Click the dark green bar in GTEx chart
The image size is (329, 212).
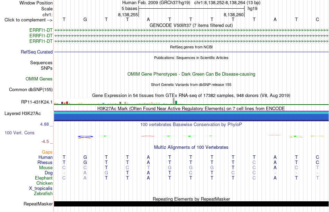point(176,102)
